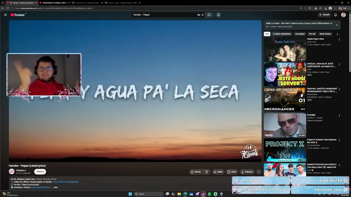The height and width of the screenshot is (197, 351).
Task: Focus the YouTube search field
Action: click(x=165, y=15)
